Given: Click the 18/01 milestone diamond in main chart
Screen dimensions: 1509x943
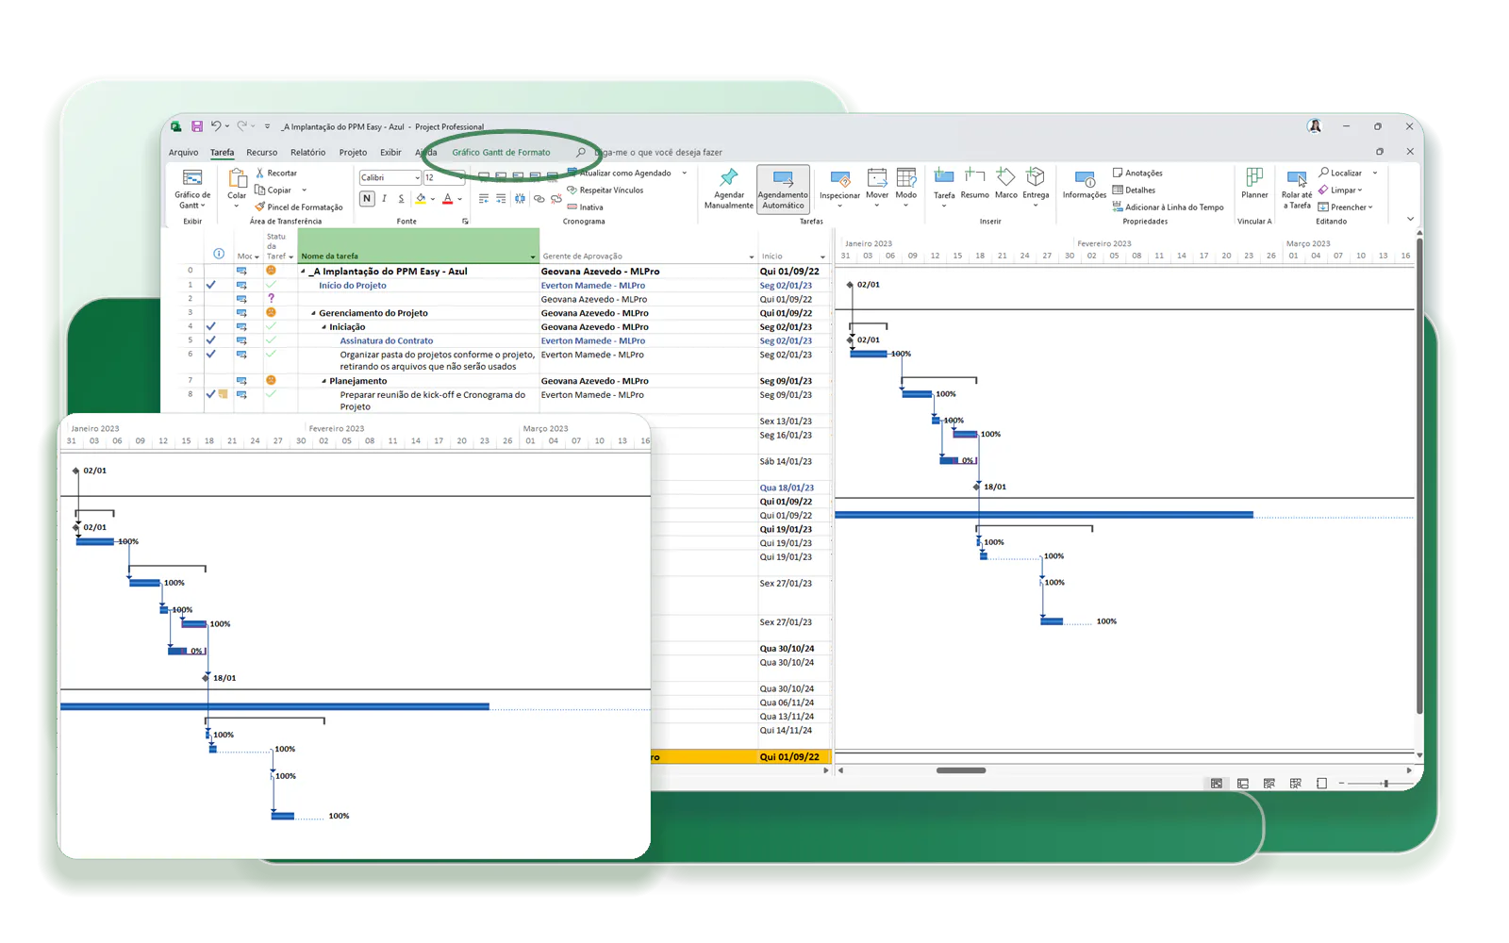Looking at the screenshot, I should click(x=977, y=487).
